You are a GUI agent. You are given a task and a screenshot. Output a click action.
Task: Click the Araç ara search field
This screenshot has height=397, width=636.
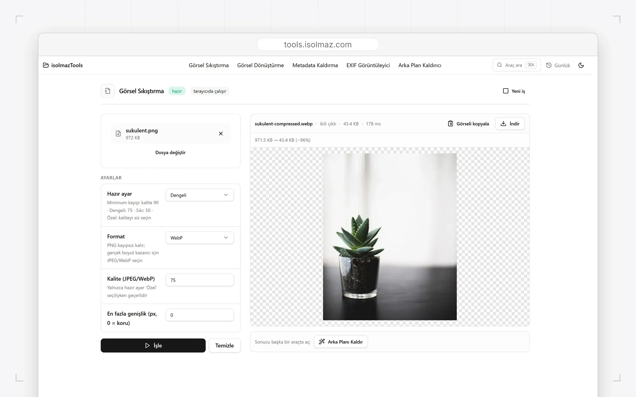(x=516, y=65)
